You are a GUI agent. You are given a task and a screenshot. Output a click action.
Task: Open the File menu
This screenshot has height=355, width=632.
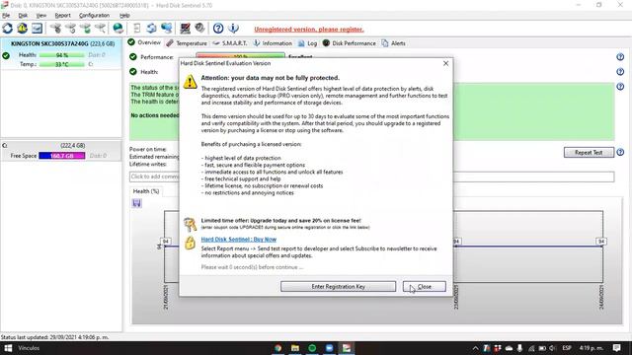(6, 16)
